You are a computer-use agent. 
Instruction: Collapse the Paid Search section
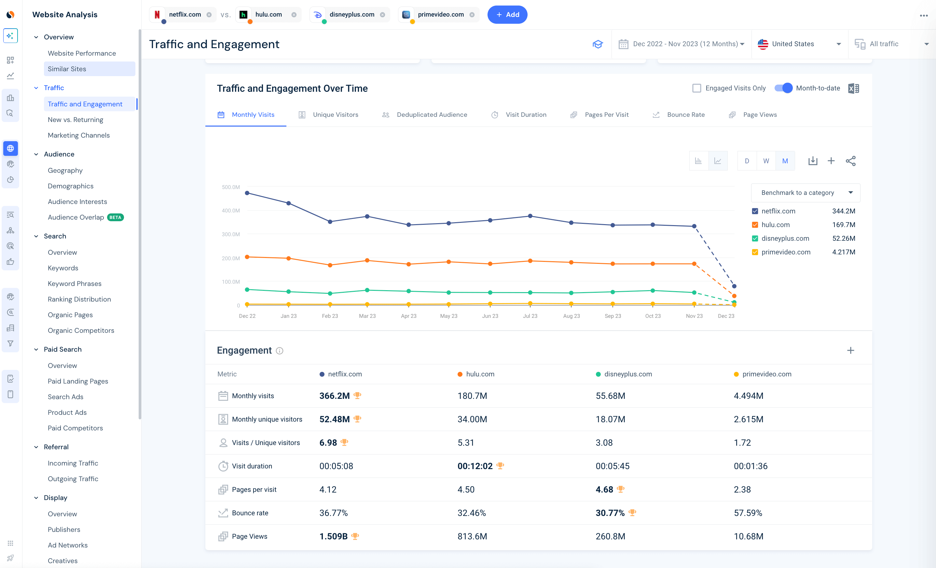point(36,349)
